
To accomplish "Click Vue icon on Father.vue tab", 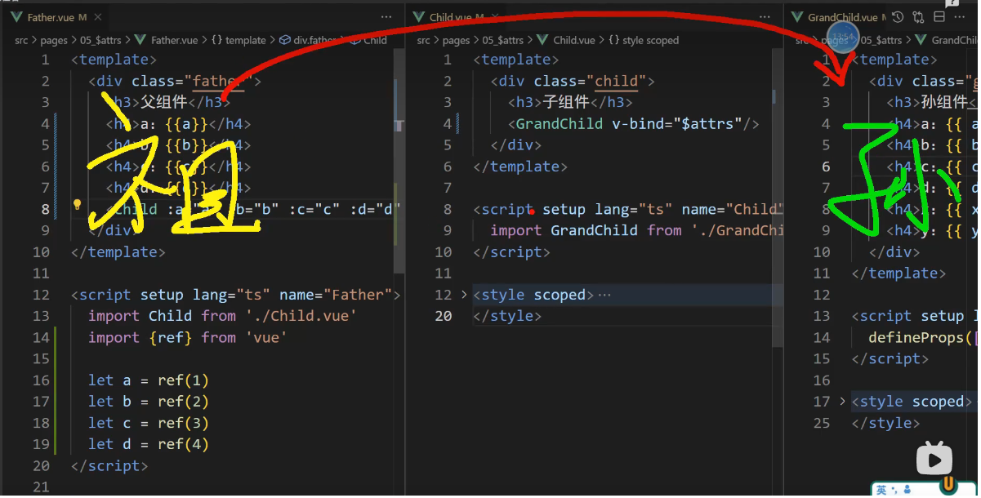I will 16,17.
